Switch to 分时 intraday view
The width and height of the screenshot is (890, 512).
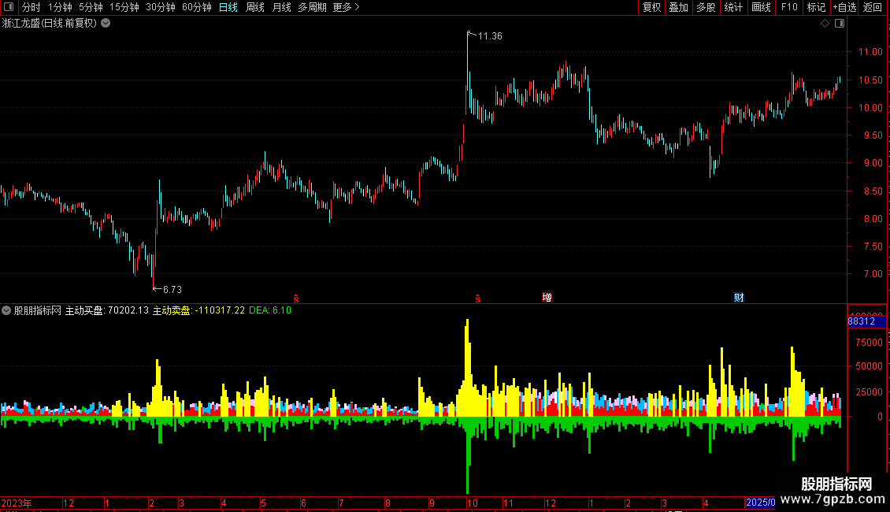[x=32, y=7]
